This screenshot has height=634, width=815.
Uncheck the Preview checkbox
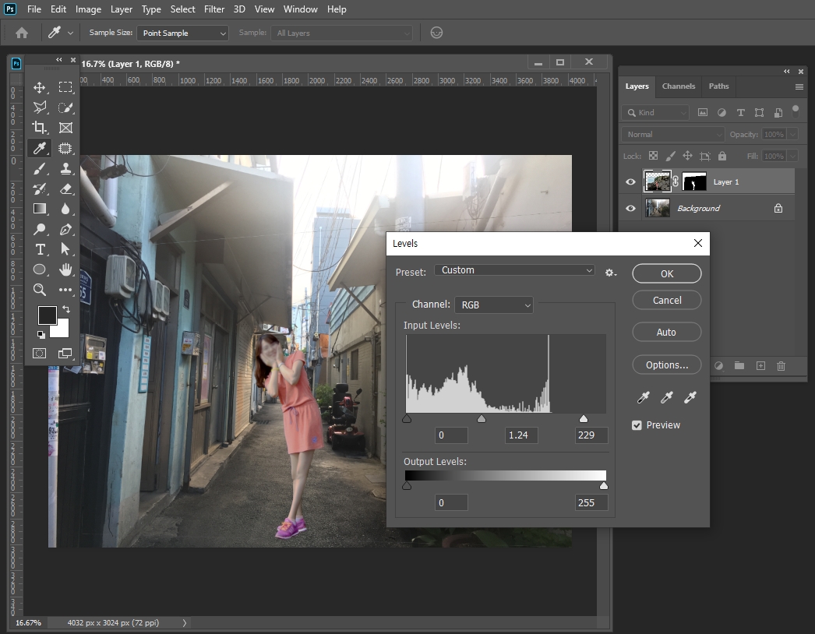click(637, 425)
